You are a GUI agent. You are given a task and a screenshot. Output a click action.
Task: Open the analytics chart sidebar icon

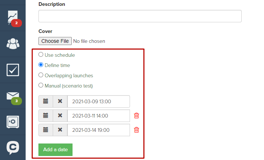click(x=13, y=18)
